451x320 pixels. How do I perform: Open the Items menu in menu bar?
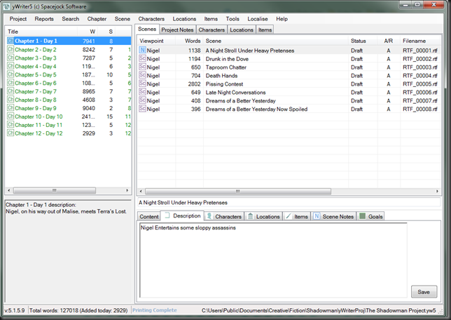(x=211, y=19)
